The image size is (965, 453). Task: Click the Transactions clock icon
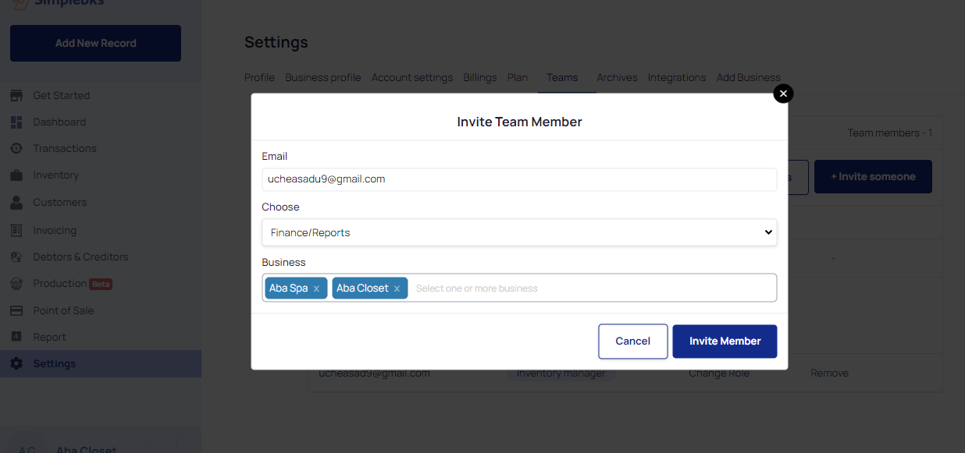[x=16, y=149]
